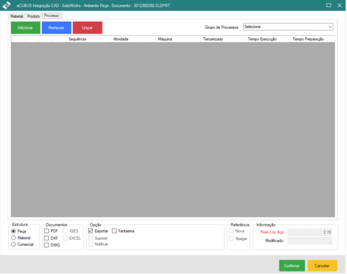Tick the DXF document checkbox
The height and width of the screenshot is (274, 347).
click(47, 238)
